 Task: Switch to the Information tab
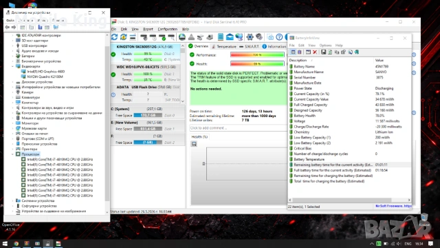point(274,46)
